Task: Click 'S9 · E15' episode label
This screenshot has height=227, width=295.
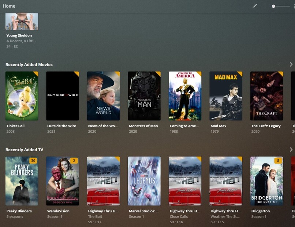Action: pos(217,222)
